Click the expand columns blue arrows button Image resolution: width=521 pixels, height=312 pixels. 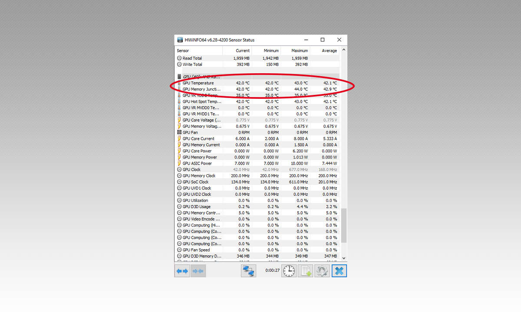click(x=182, y=271)
